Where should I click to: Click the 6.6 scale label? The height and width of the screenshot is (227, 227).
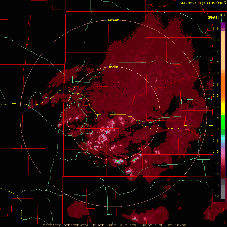[x=216, y=73]
